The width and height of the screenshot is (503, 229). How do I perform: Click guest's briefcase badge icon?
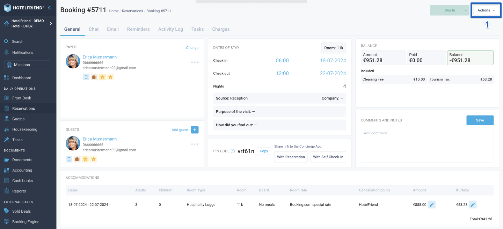tap(77, 159)
